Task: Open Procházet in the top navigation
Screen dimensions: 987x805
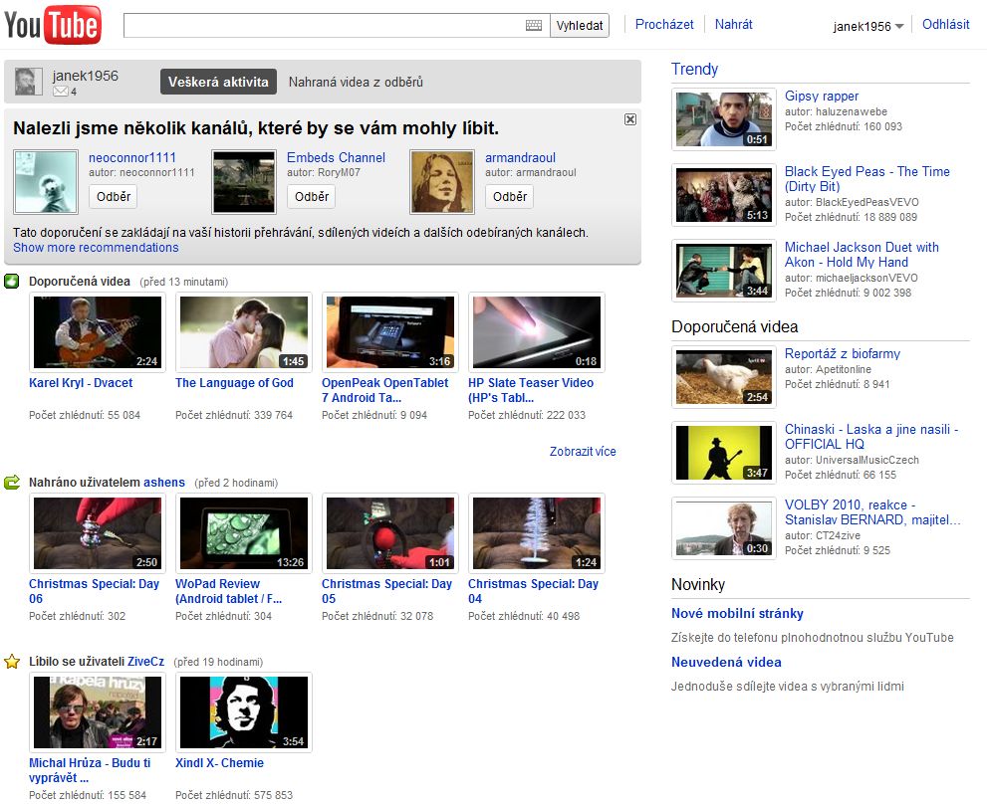Action: point(664,25)
